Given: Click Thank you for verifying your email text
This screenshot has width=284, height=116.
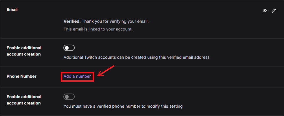Looking at the screenshot, I should [x=115, y=21].
